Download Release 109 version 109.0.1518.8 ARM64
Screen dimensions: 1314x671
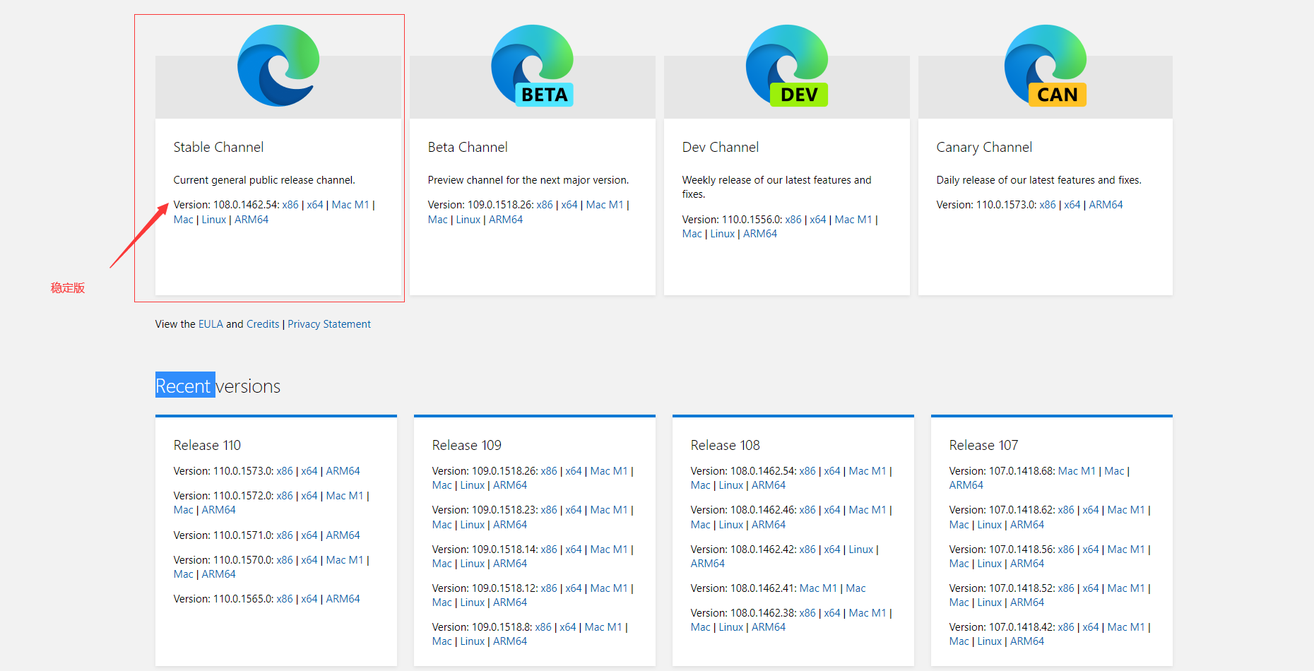click(510, 641)
